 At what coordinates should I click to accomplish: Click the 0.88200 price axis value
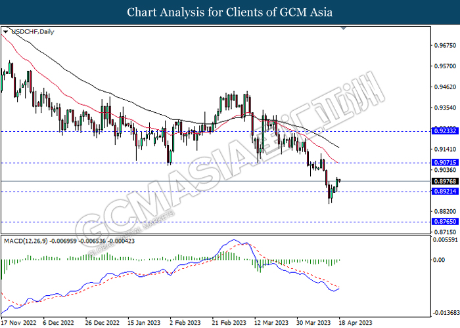pos(445,211)
